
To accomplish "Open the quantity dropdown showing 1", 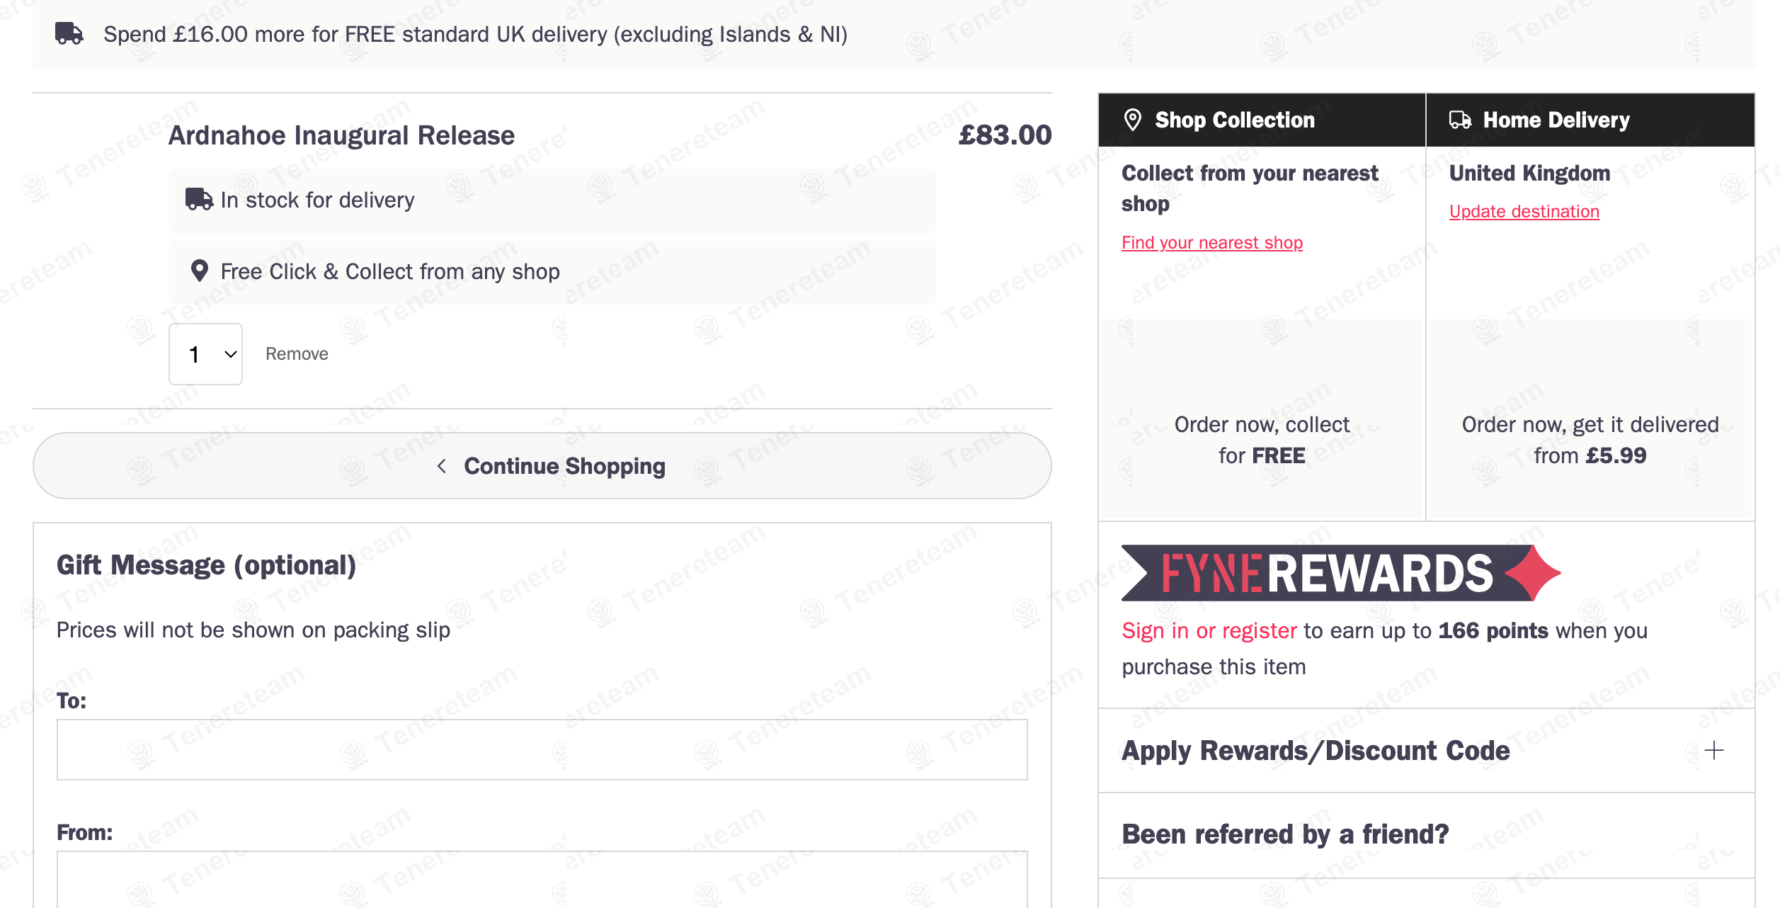I will 205,354.
